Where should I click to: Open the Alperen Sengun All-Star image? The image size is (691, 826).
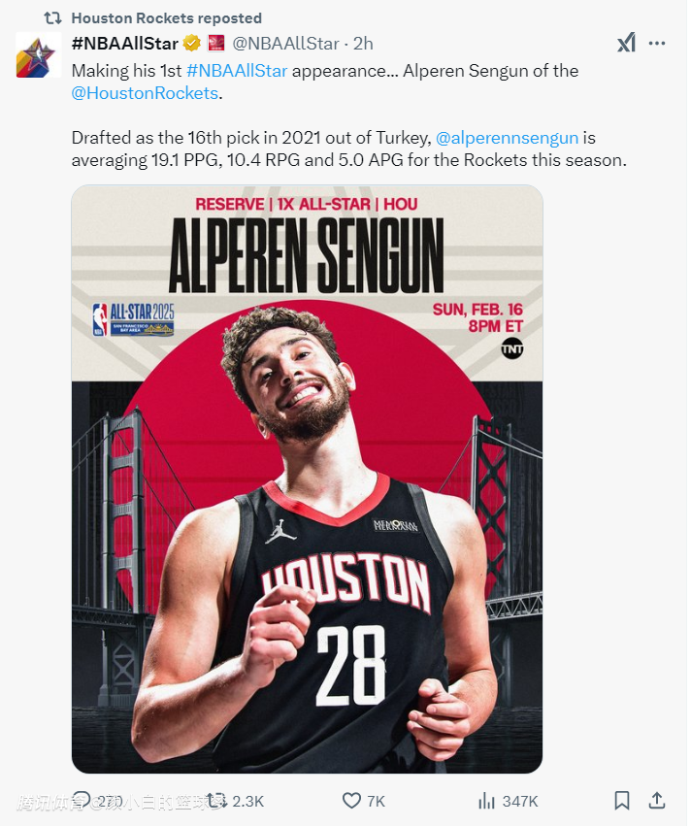307,479
